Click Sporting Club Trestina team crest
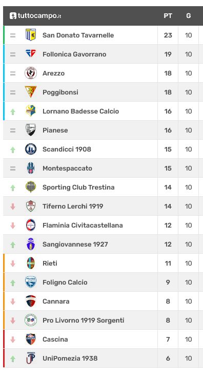This screenshot has width=203, height=375. (31, 187)
